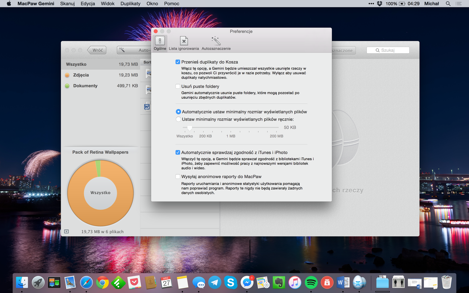The image size is (469, 293).
Task: Select automatic minimum file size radio option
Action: tap(178, 112)
